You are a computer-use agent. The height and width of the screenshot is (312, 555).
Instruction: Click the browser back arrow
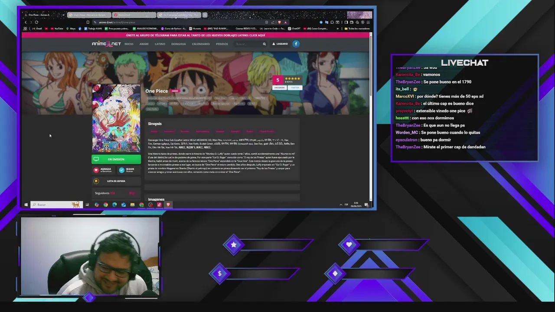tap(26, 22)
